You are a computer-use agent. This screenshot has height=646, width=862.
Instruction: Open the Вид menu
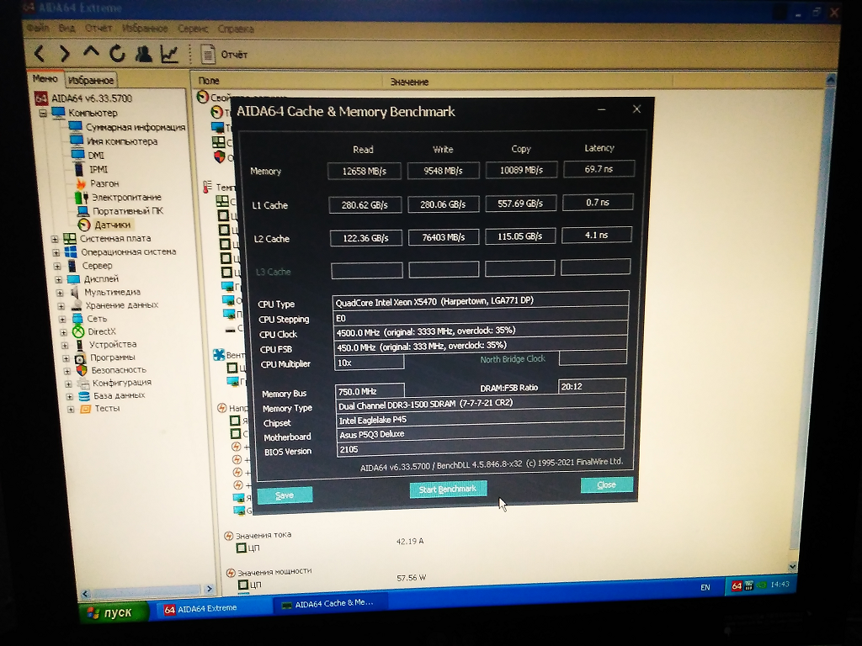(67, 28)
